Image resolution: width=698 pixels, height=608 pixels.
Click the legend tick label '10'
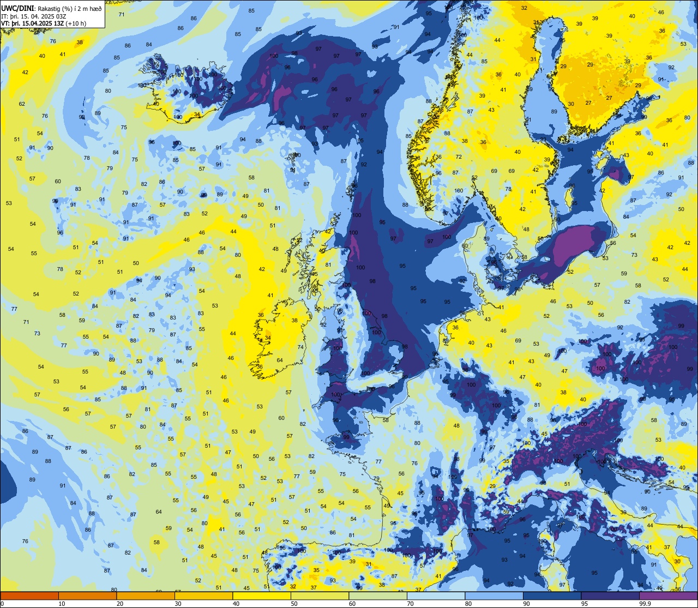coord(62,604)
